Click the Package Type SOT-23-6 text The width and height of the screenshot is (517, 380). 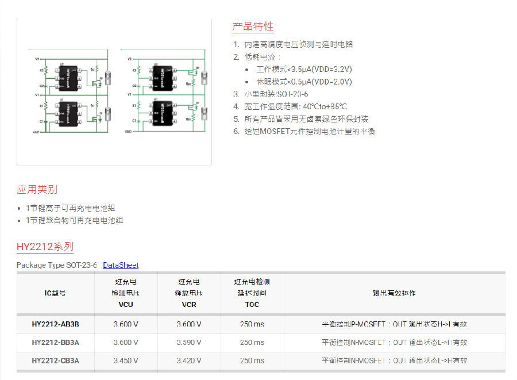click(57, 265)
